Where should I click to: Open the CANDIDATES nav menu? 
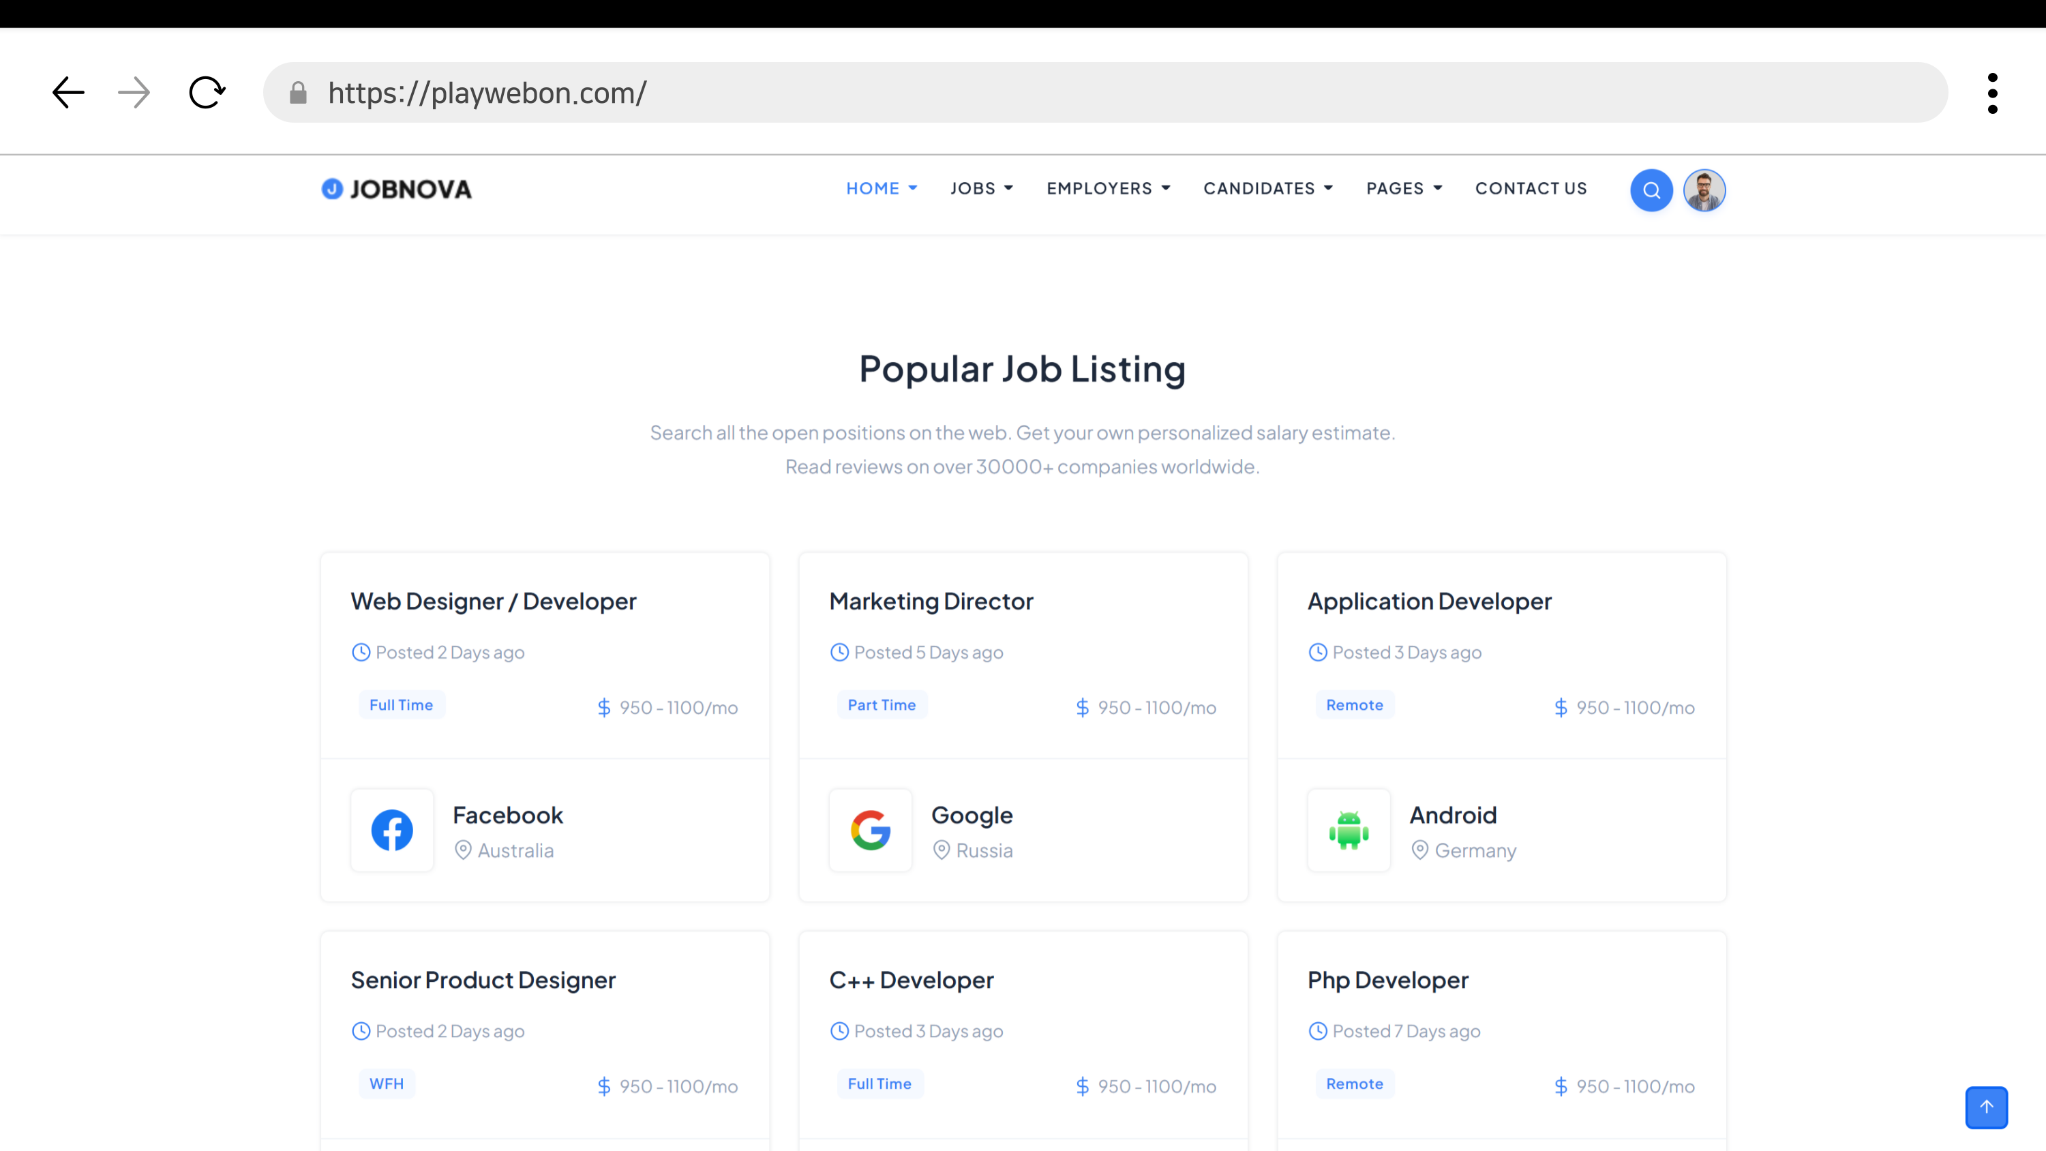tap(1267, 188)
